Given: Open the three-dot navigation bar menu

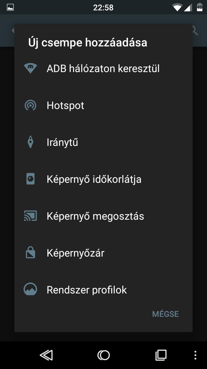Looking at the screenshot, I should 195,355.
